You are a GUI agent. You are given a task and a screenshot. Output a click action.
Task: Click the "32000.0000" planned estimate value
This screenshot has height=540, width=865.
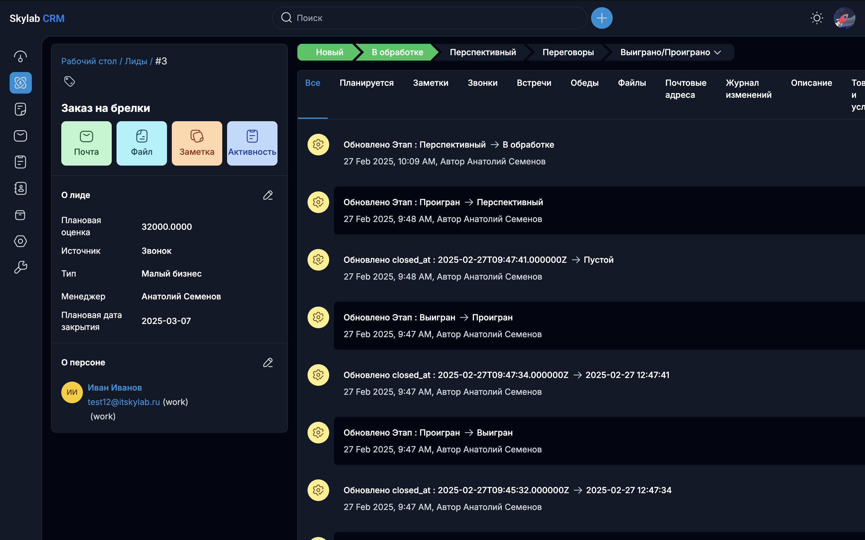167,227
